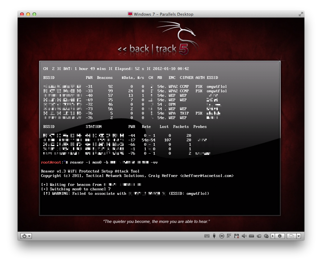The image size is (322, 265).
Task: Zoom the window with green button
Action: tap(34, 14)
